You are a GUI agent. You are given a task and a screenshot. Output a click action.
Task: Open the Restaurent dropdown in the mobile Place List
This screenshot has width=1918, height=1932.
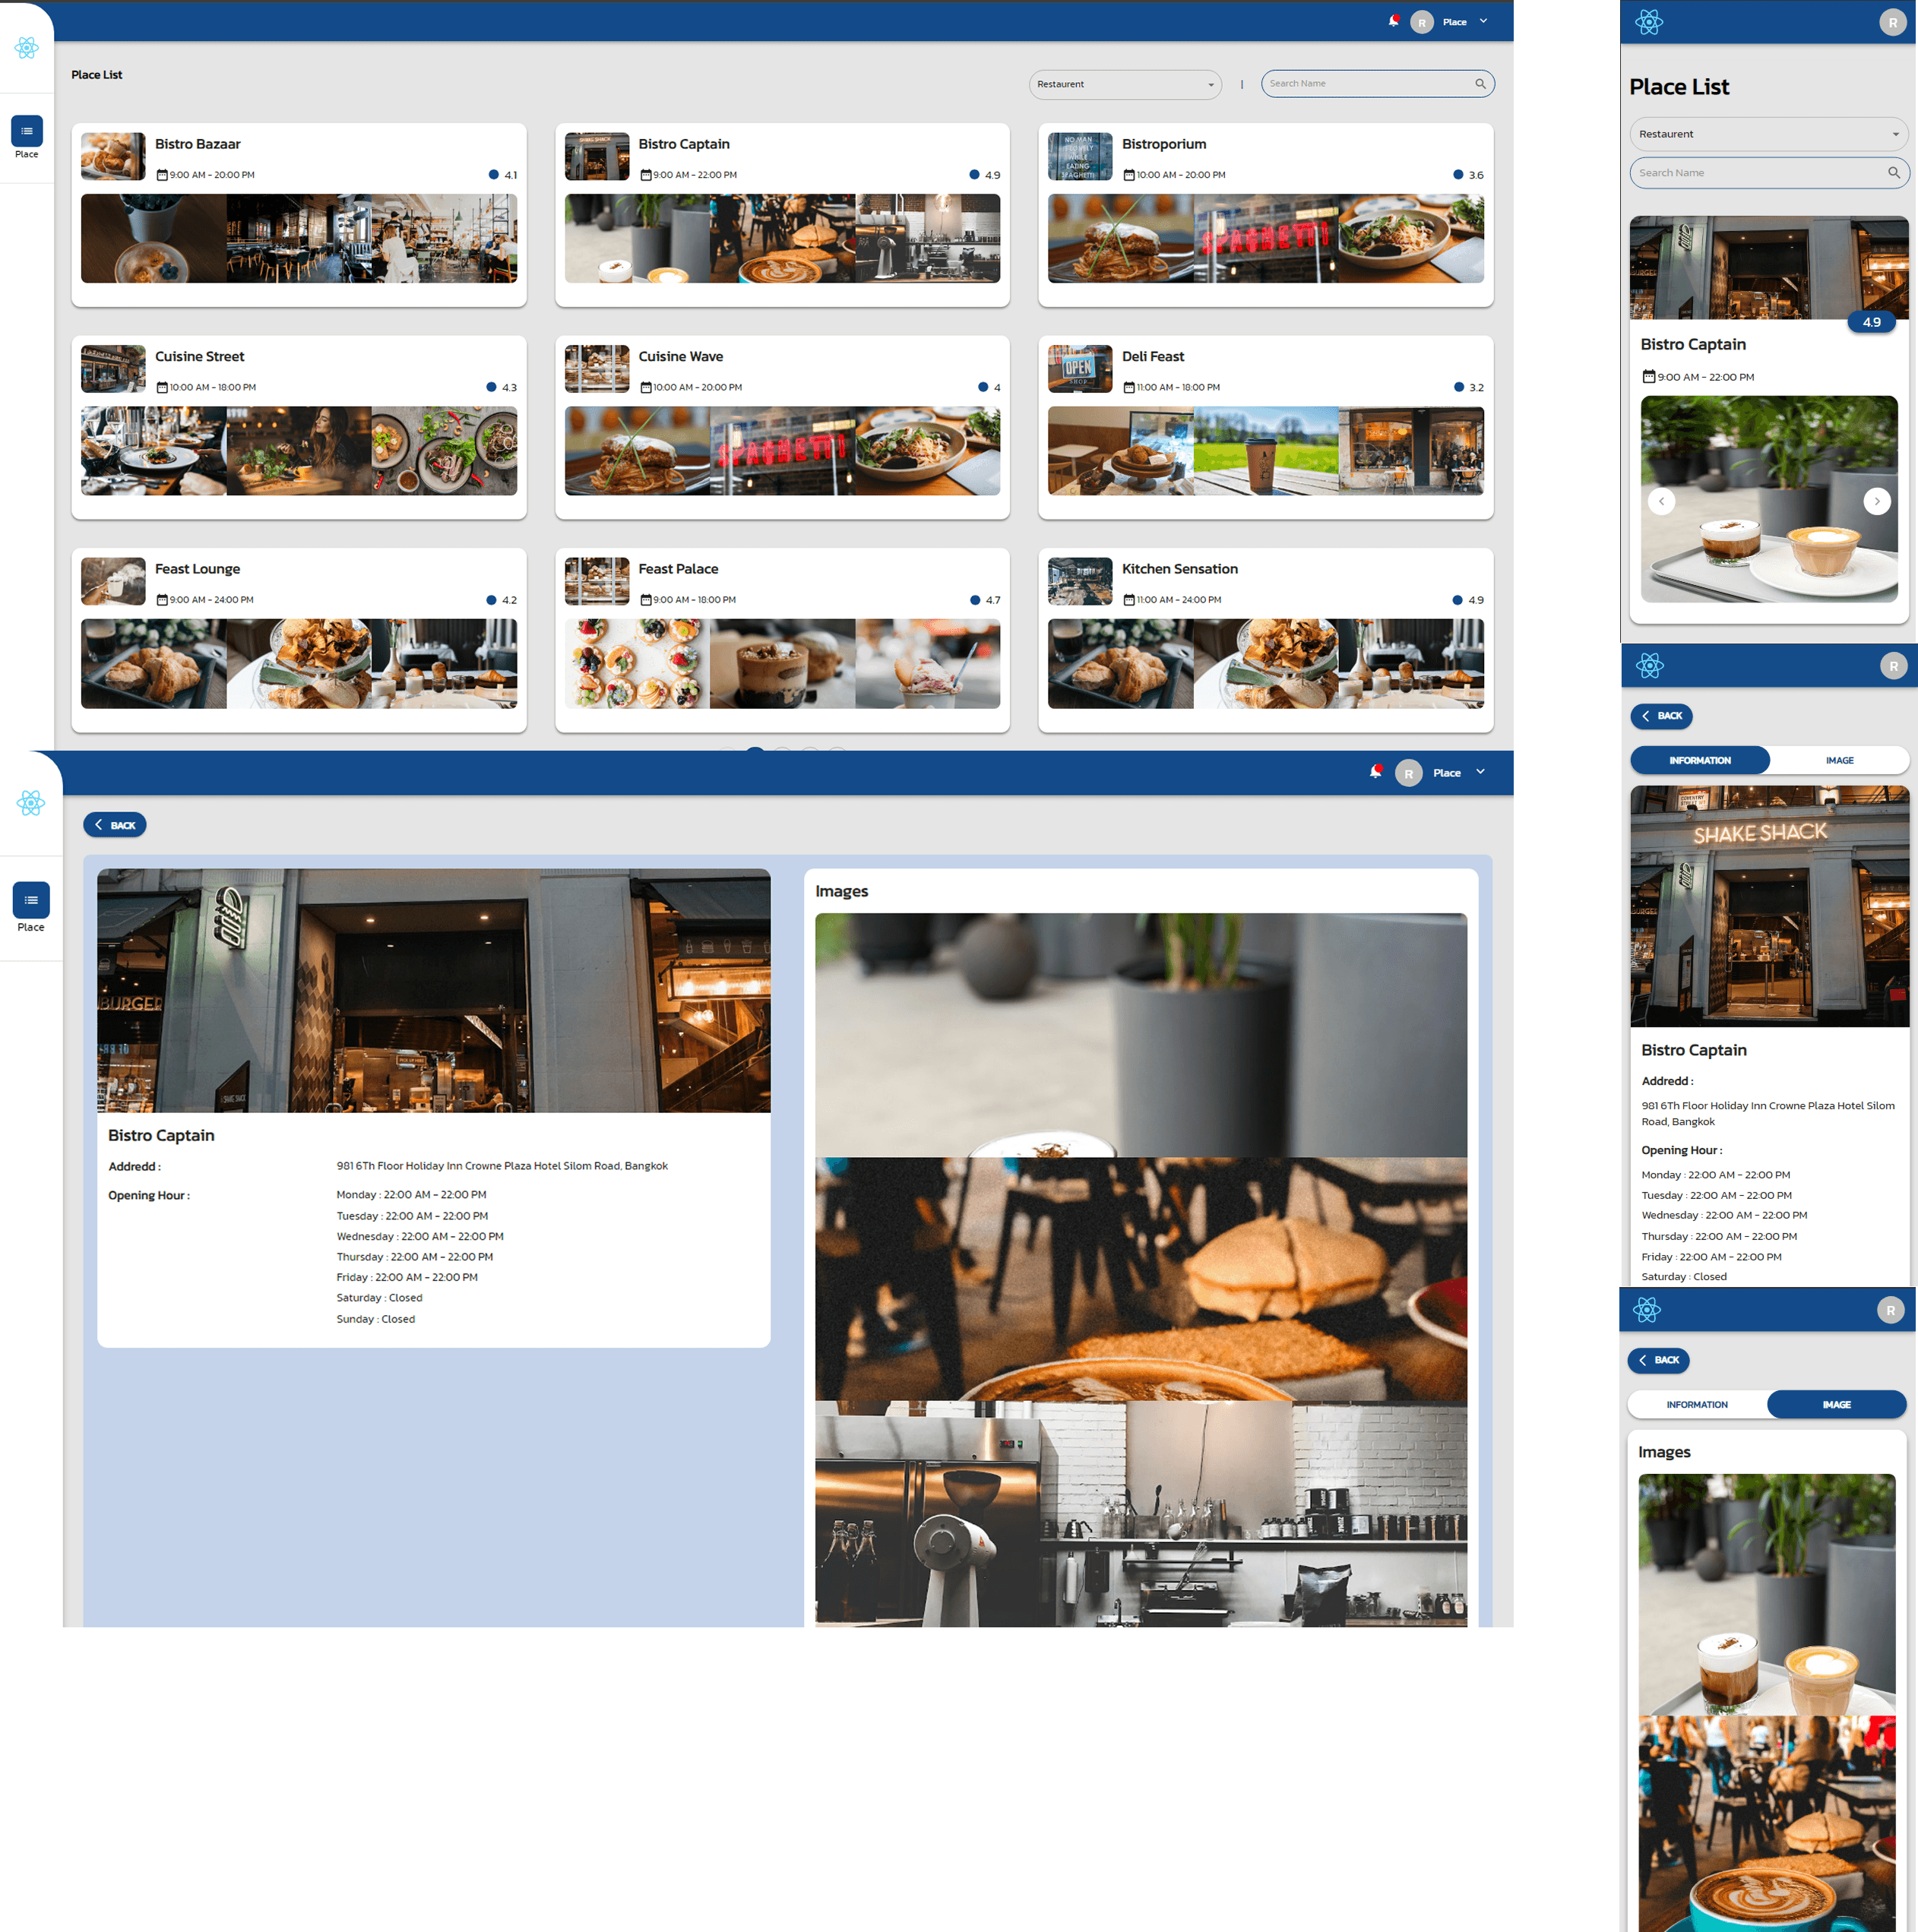(1768, 134)
